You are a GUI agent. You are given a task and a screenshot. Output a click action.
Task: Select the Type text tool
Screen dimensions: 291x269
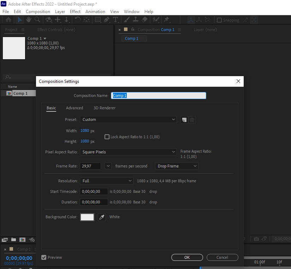[x=115, y=20]
